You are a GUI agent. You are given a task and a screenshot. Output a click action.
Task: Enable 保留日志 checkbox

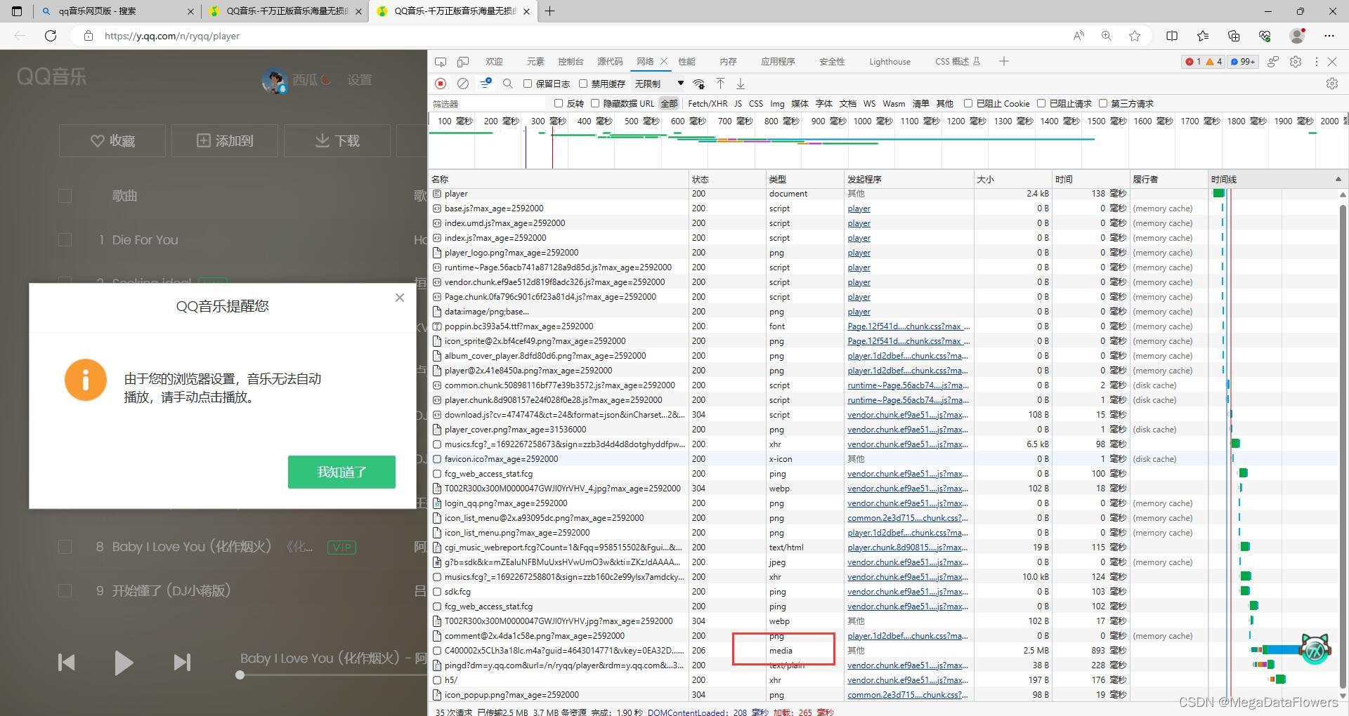pyautogui.click(x=528, y=84)
